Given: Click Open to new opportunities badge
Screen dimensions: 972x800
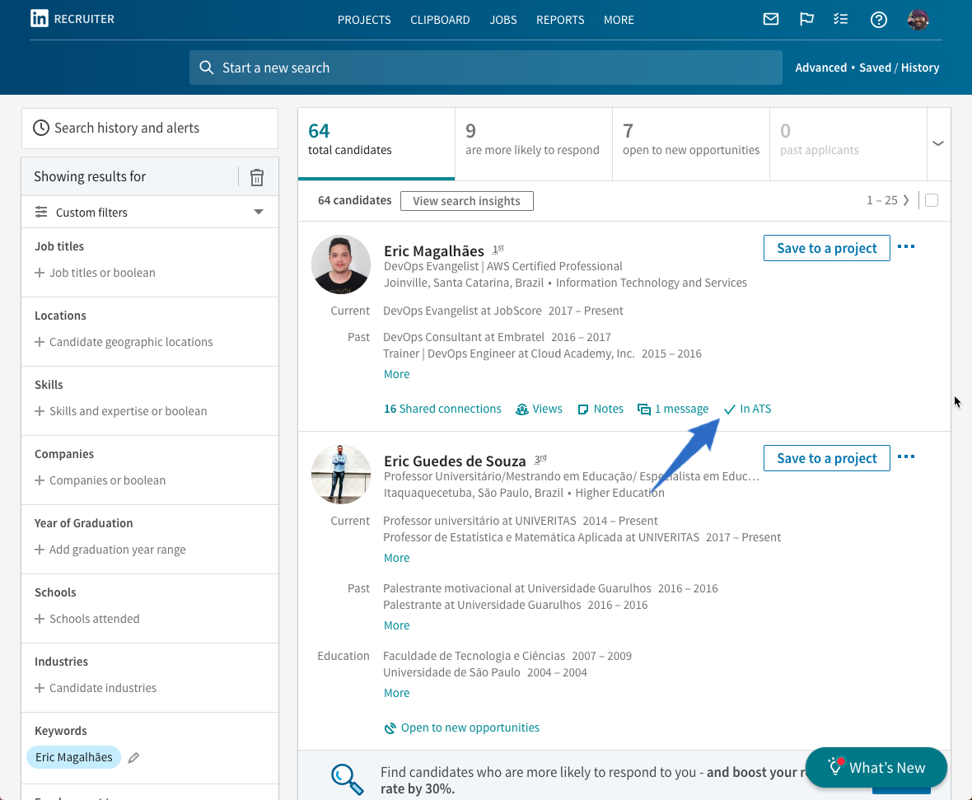Looking at the screenshot, I should 462,728.
